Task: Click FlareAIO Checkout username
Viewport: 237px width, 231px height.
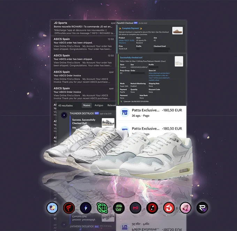Action: 125,23
